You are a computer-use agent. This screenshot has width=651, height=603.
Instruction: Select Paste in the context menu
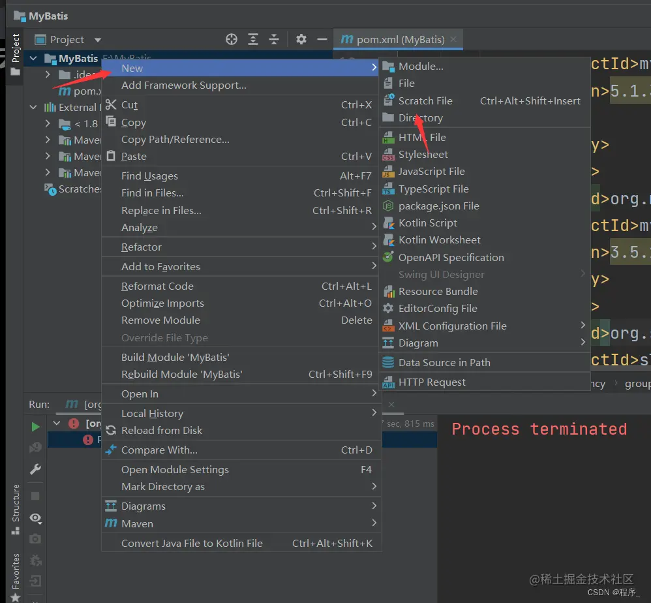[x=241, y=157]
